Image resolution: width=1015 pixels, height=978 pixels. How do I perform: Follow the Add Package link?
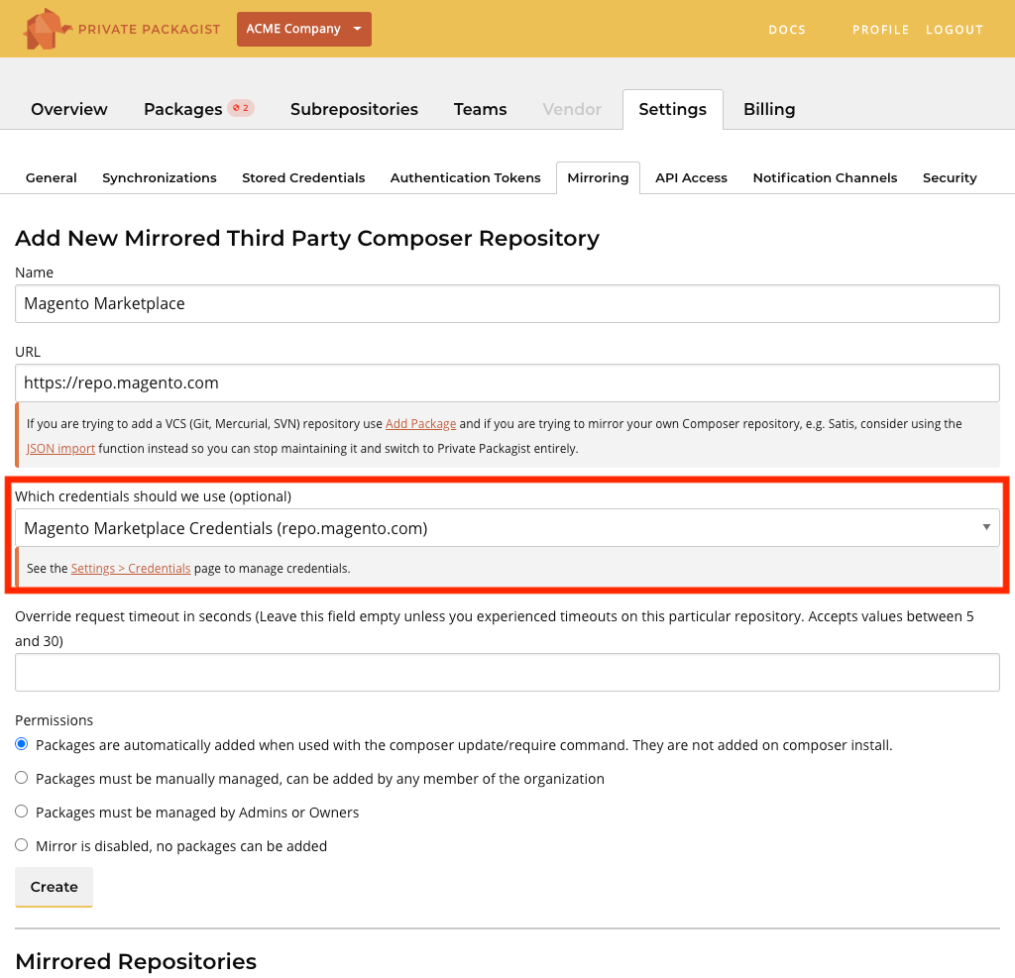(x=420, y=424)
